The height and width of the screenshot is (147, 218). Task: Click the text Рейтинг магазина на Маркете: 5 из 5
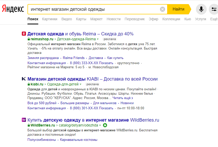click(56, 67)
